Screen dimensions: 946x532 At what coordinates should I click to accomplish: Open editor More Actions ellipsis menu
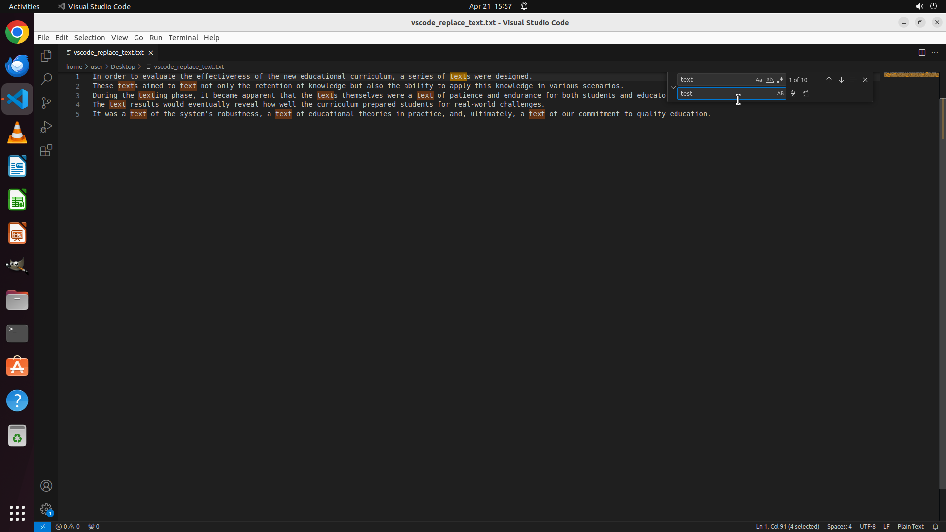[935, 53]
